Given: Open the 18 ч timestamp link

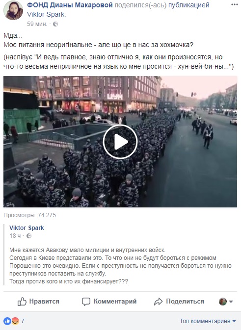Looking at the screenshot, I should (x=15, y=236).
